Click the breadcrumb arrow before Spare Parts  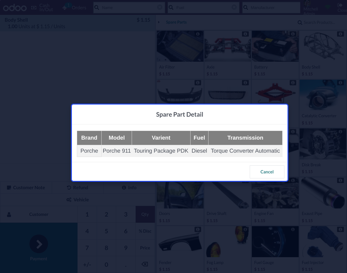pyautogui.click(x=159, y=22)
